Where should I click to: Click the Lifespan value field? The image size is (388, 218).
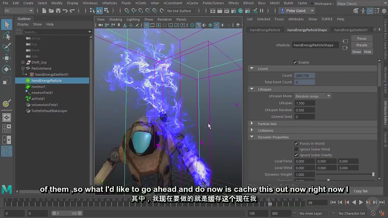(305, 103)
